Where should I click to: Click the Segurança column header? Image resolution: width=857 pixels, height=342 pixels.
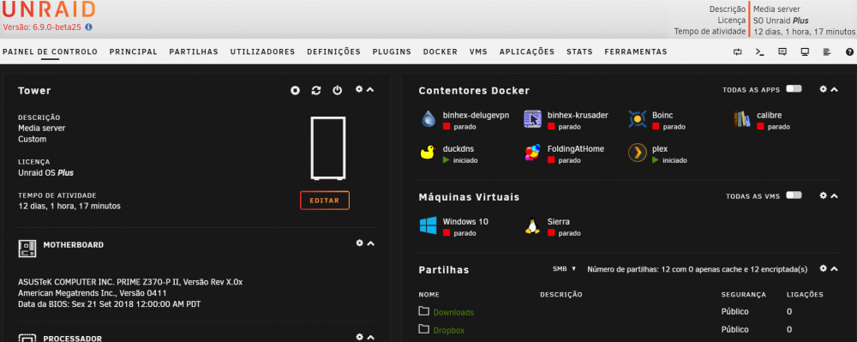[x=743, y=295]
